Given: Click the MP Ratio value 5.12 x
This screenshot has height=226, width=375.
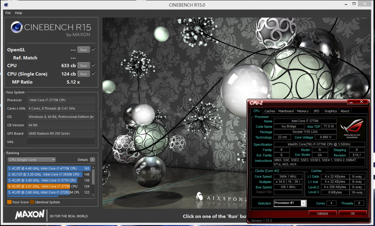Looking at the screenshot, I should [73, 82].
